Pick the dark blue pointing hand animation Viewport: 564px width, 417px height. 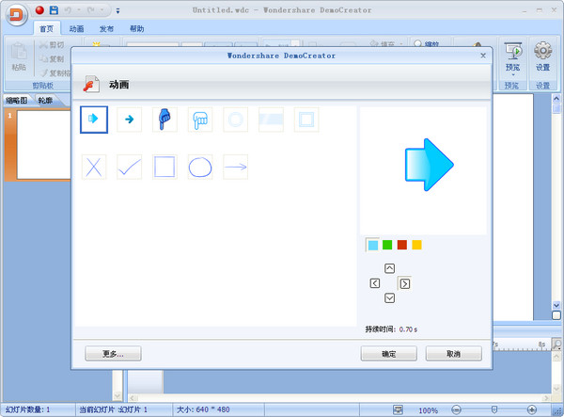[164, 120]
